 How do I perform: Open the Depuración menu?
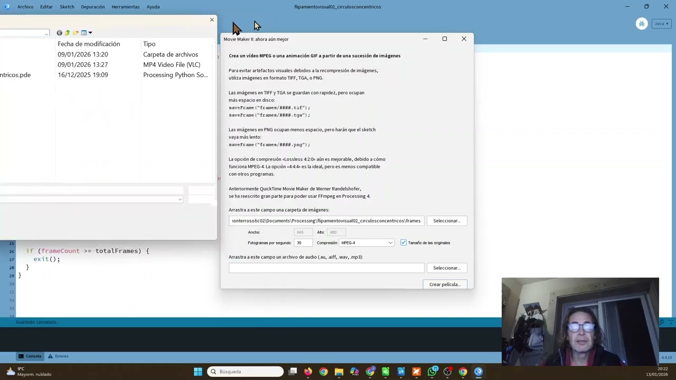pos(93,7)
